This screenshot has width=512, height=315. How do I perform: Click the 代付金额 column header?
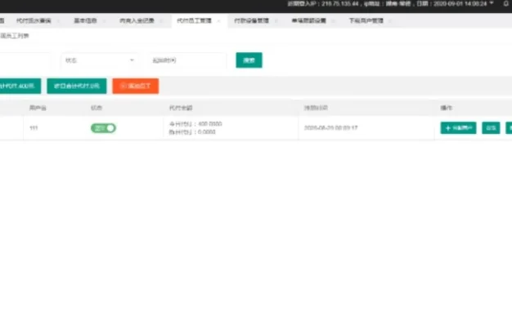181,108
